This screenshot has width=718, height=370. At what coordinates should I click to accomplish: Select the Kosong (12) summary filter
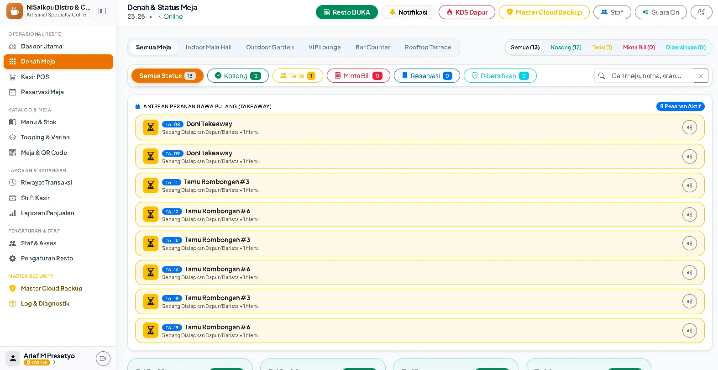coord(566,48)
